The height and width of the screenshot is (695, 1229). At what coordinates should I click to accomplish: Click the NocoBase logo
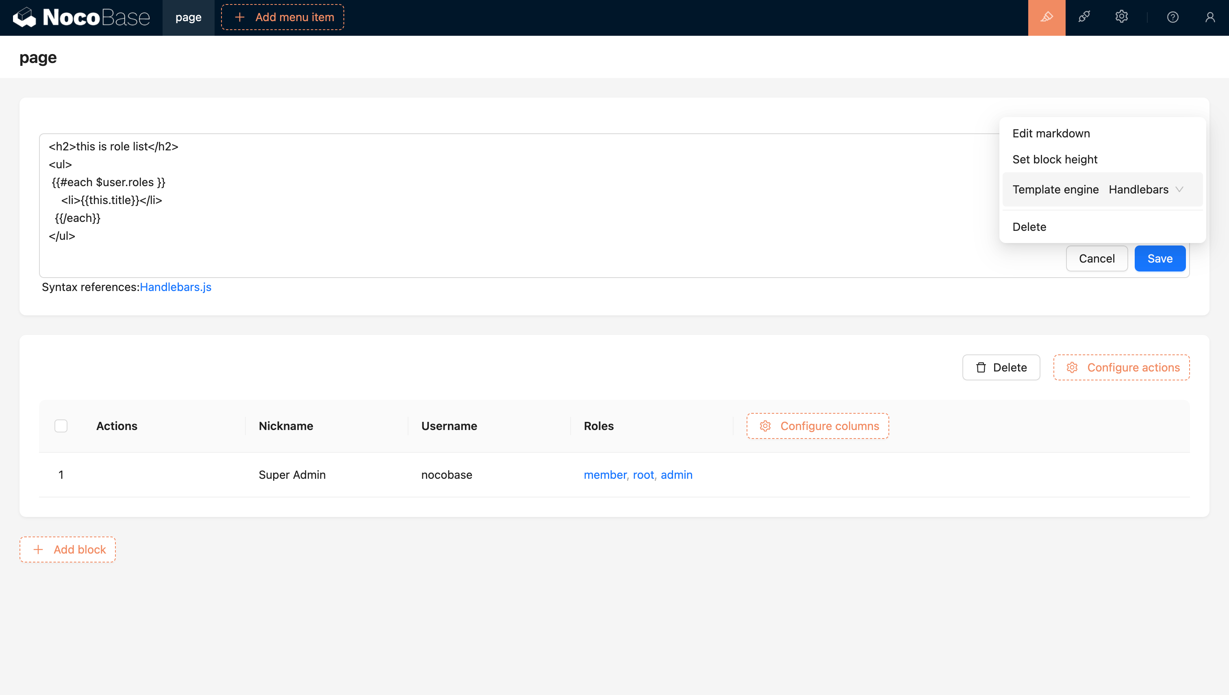pyautogui.click(x=81, y=17)
